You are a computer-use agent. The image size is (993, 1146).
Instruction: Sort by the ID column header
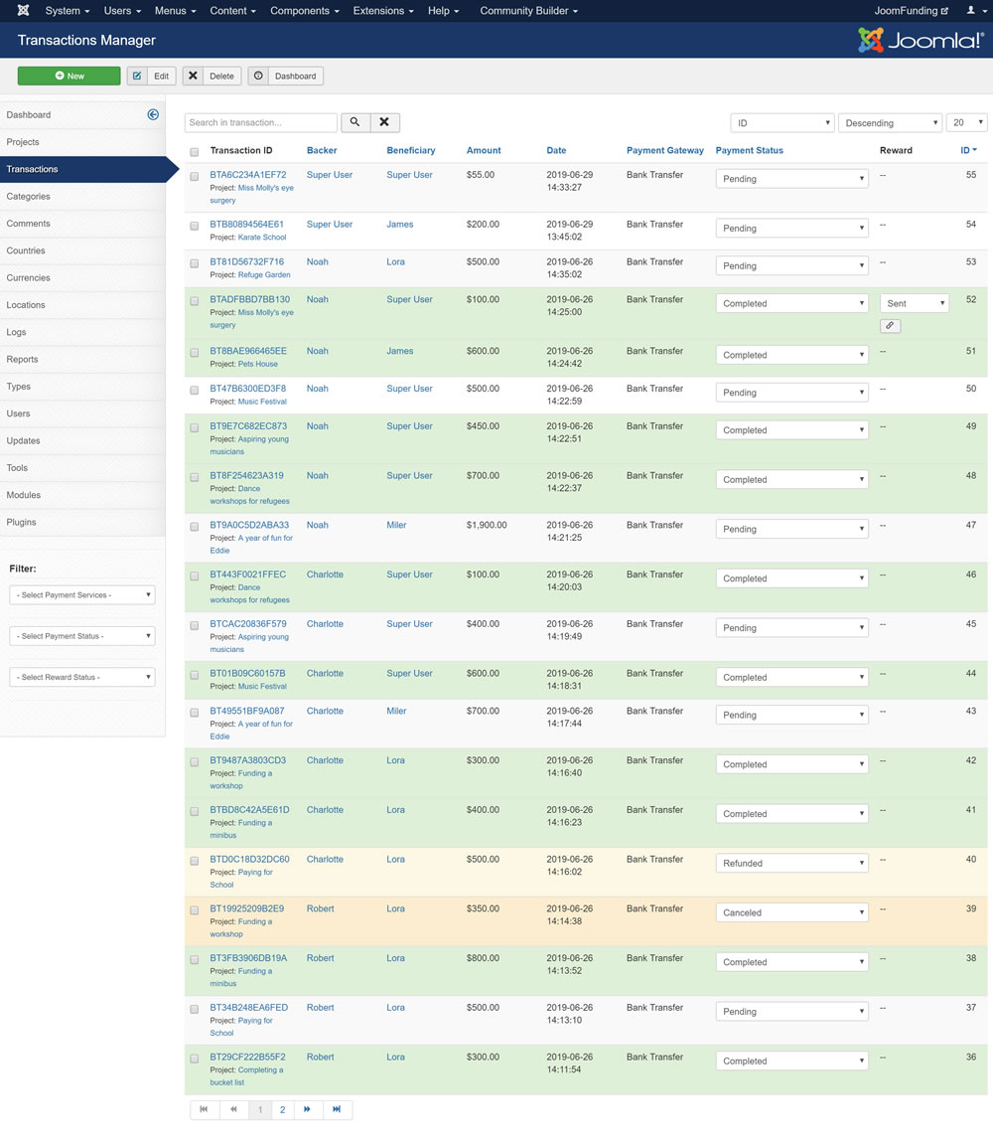click(968, 150)
